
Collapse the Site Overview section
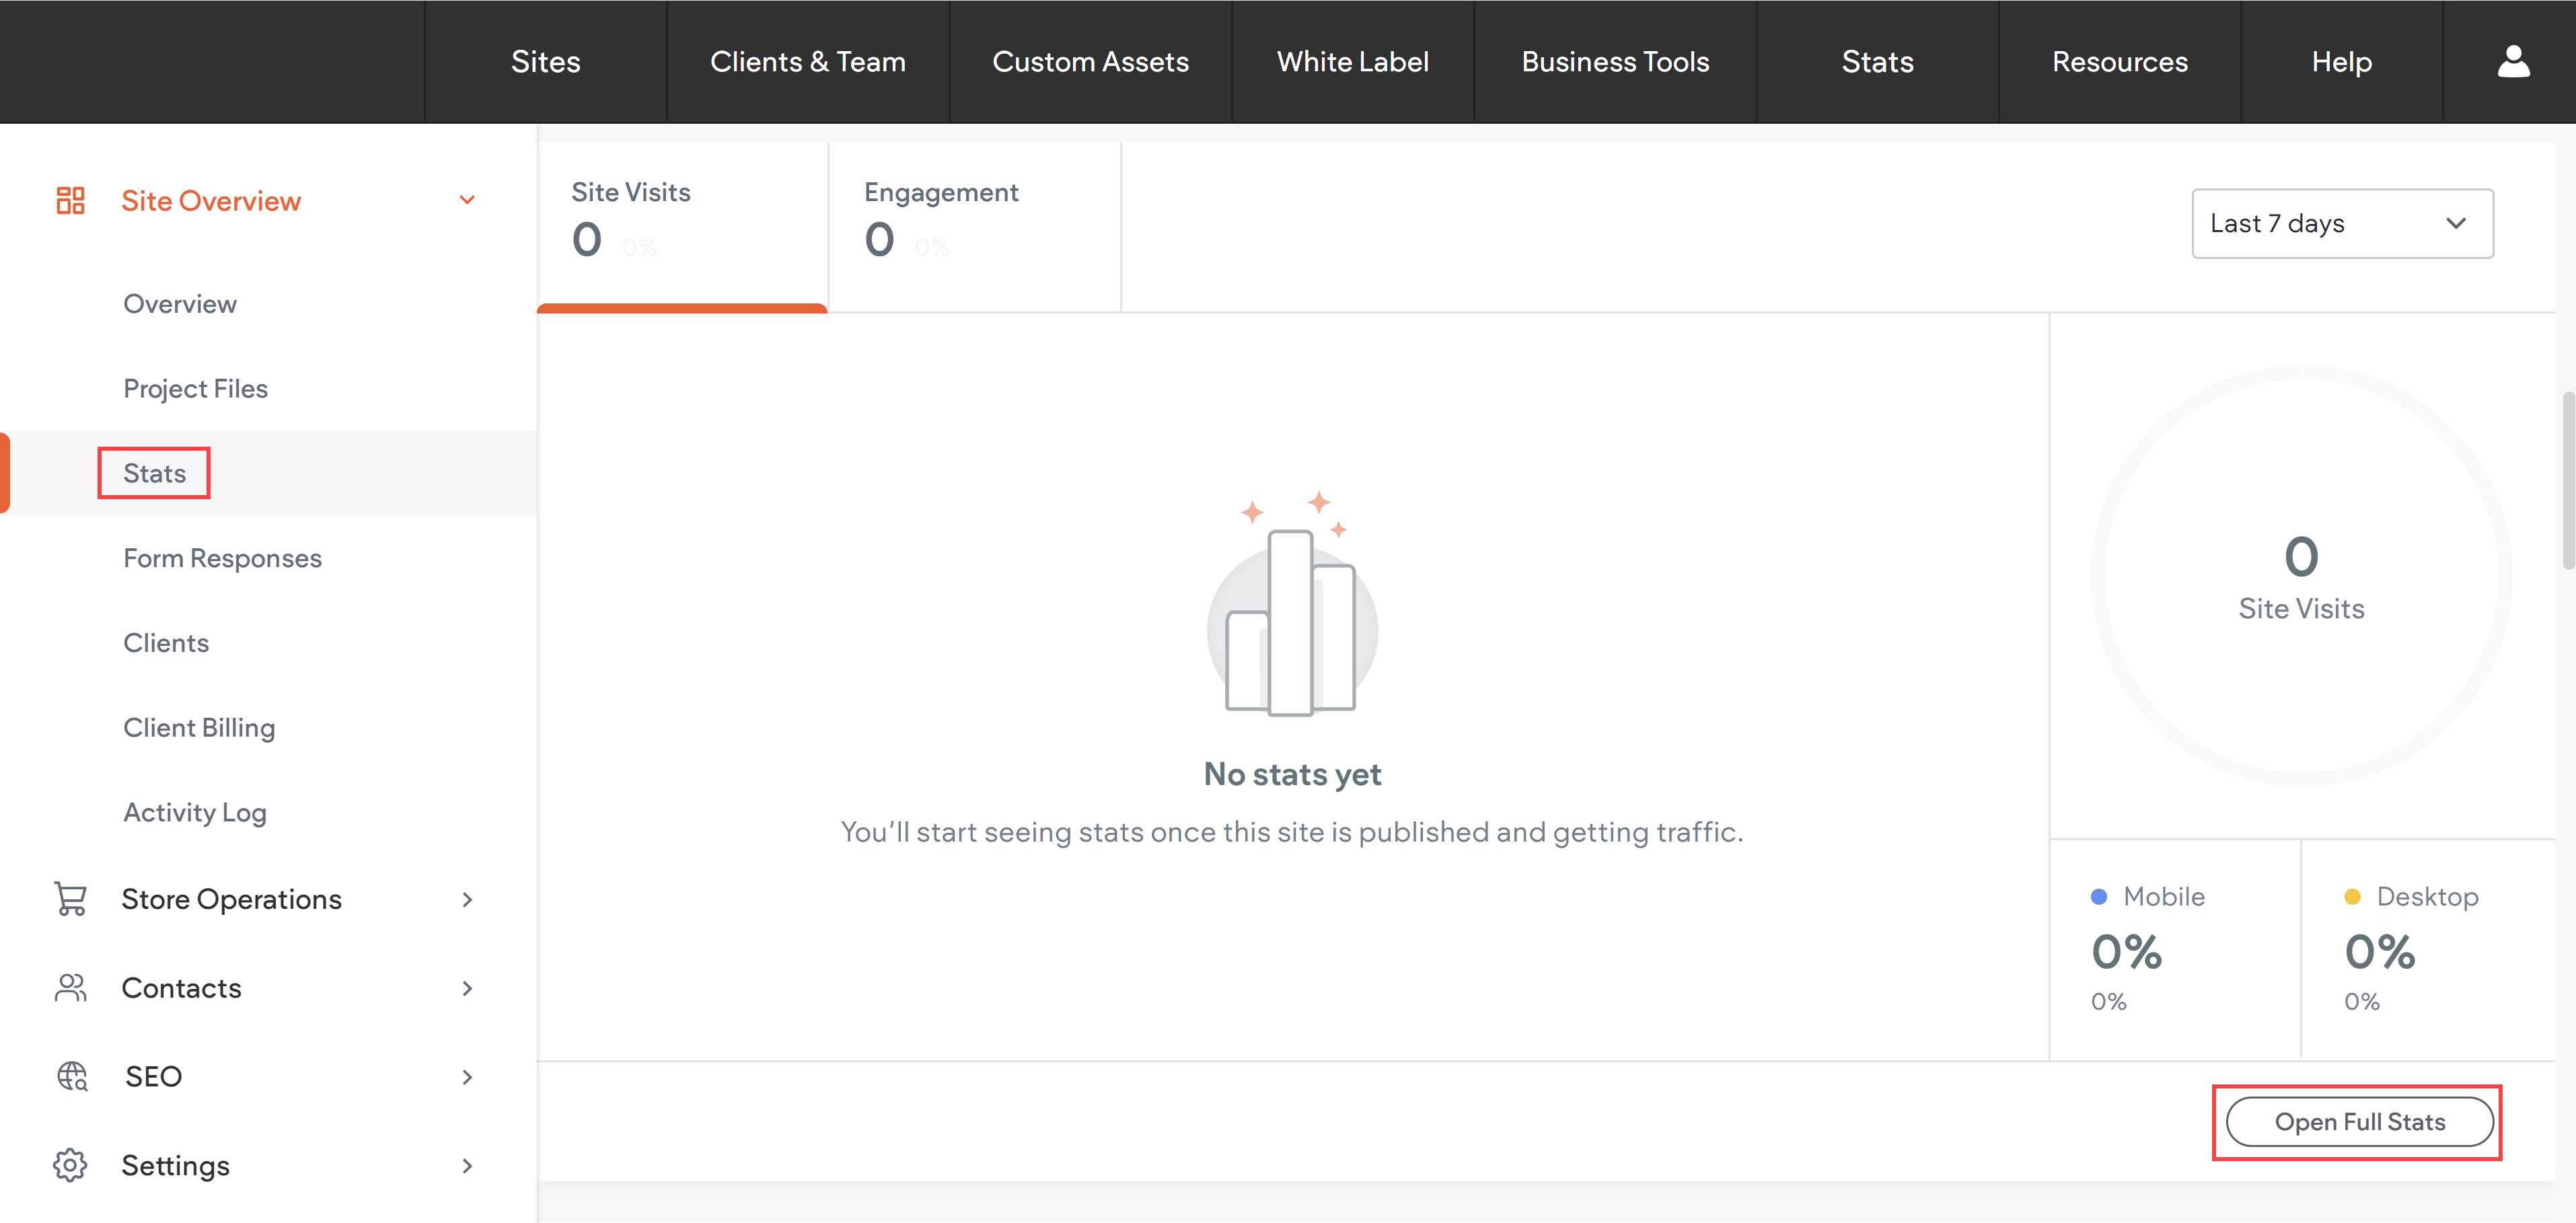click(x=467, y=200)
